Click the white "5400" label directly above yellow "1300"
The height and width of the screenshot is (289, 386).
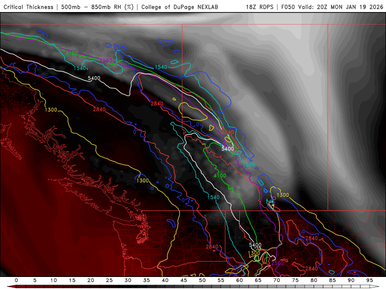(x=255, y=245)
